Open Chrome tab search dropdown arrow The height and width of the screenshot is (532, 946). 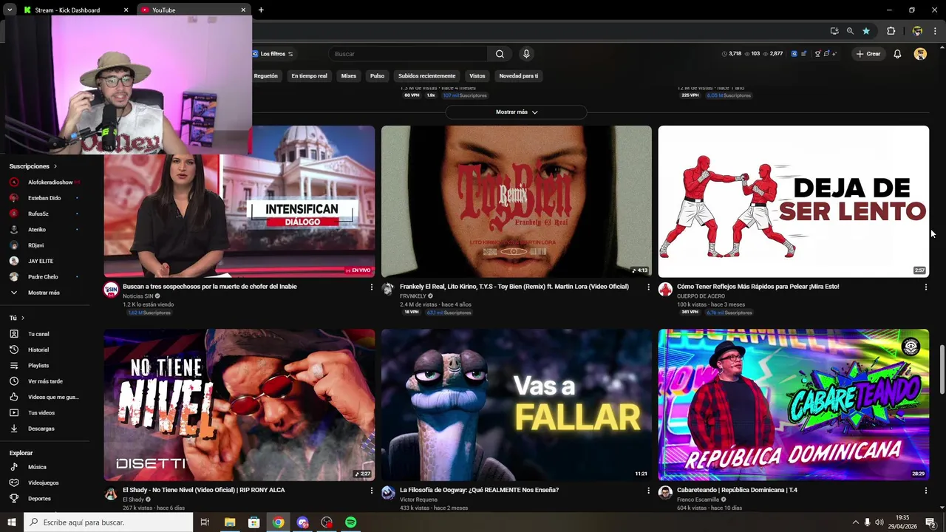point(10,10)
